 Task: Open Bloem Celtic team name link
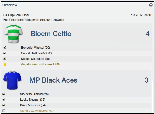[x=51, y=34]
